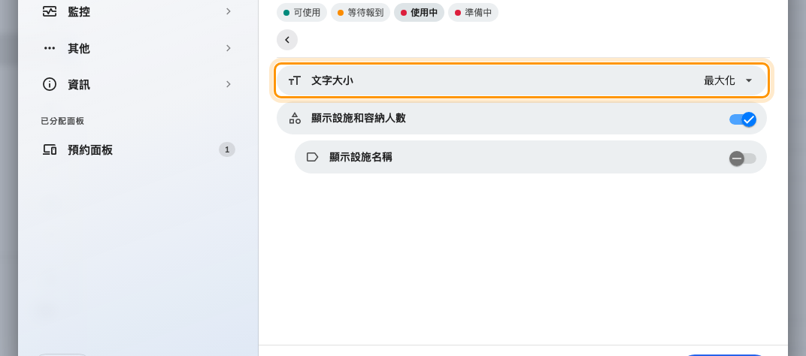Click the 資訊 info circle icon

[50, 84]
